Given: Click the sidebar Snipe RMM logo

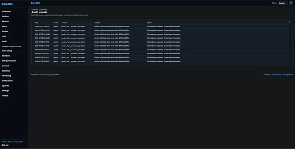Looking at the screenshot, I should 7,4.
